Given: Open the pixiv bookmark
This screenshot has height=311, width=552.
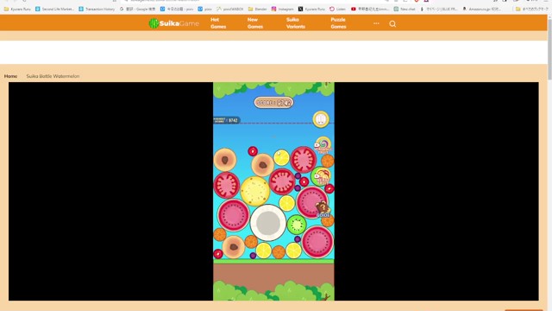Looking at the screenshot, I should coord(205,9).
